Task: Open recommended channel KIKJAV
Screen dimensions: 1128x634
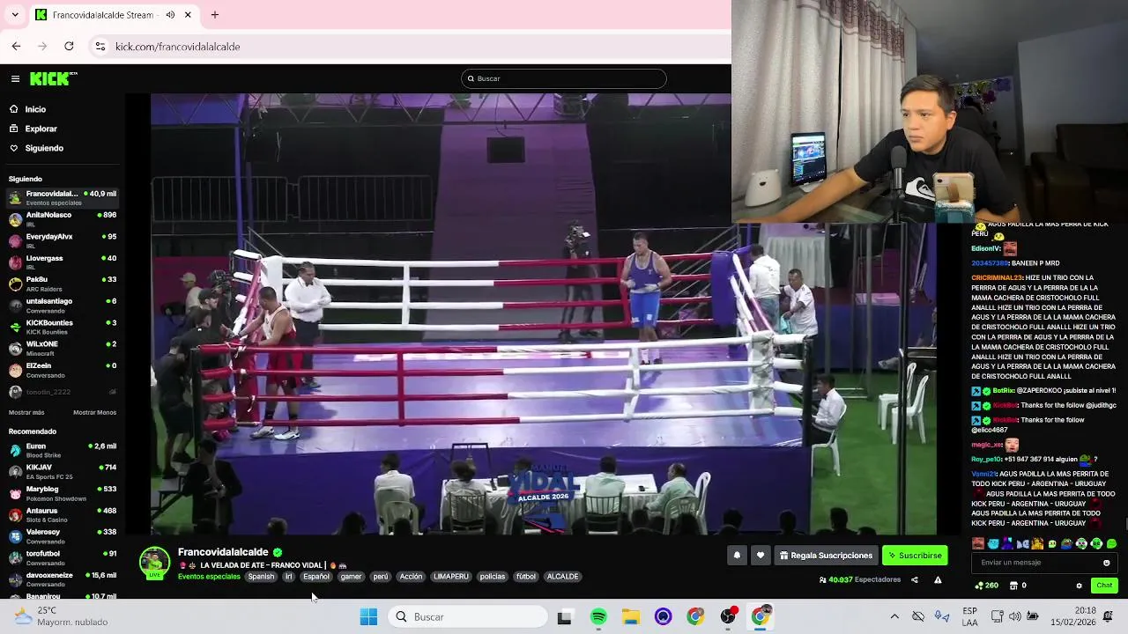Action: [x=62, y=471]
